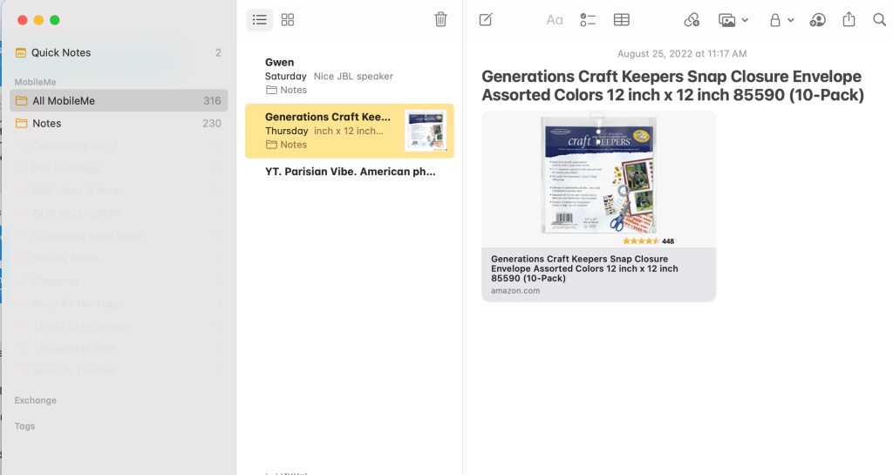
Task: Switch to gallery view
Action: pos(288,20)
